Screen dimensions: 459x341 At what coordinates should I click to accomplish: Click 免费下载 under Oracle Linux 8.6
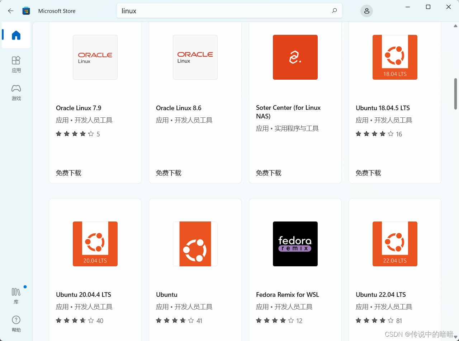[x=169, y=173]
